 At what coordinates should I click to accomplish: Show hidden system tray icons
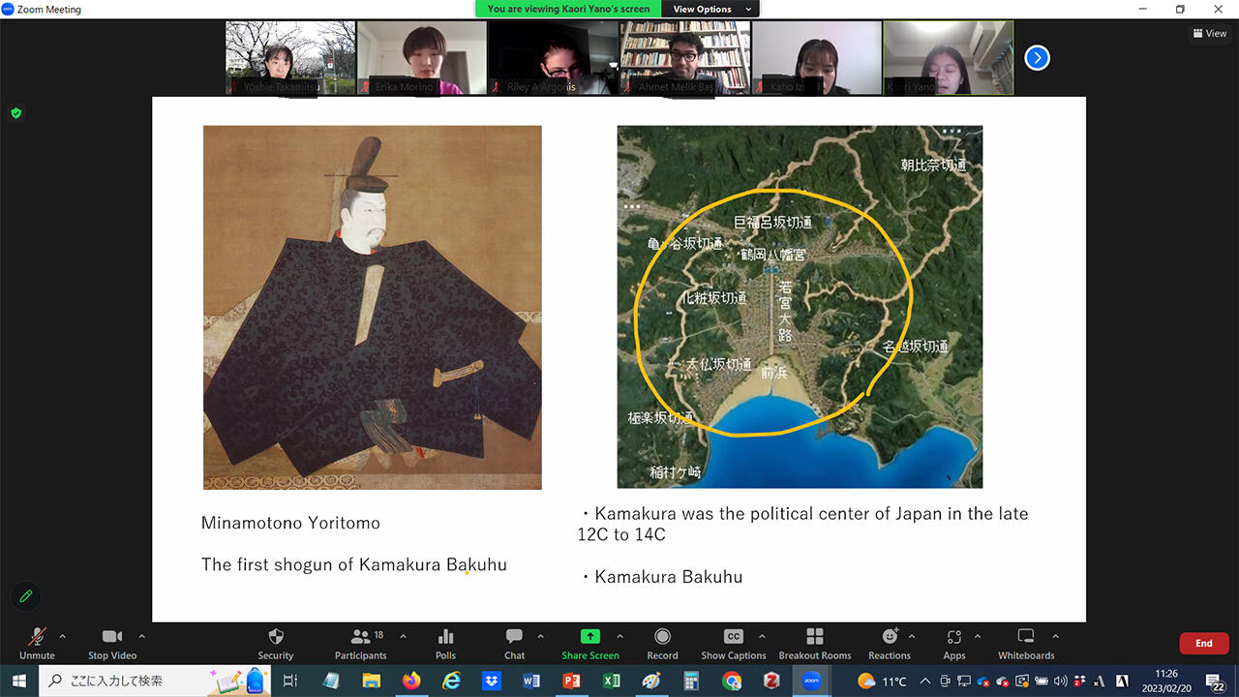pos(926,682)
